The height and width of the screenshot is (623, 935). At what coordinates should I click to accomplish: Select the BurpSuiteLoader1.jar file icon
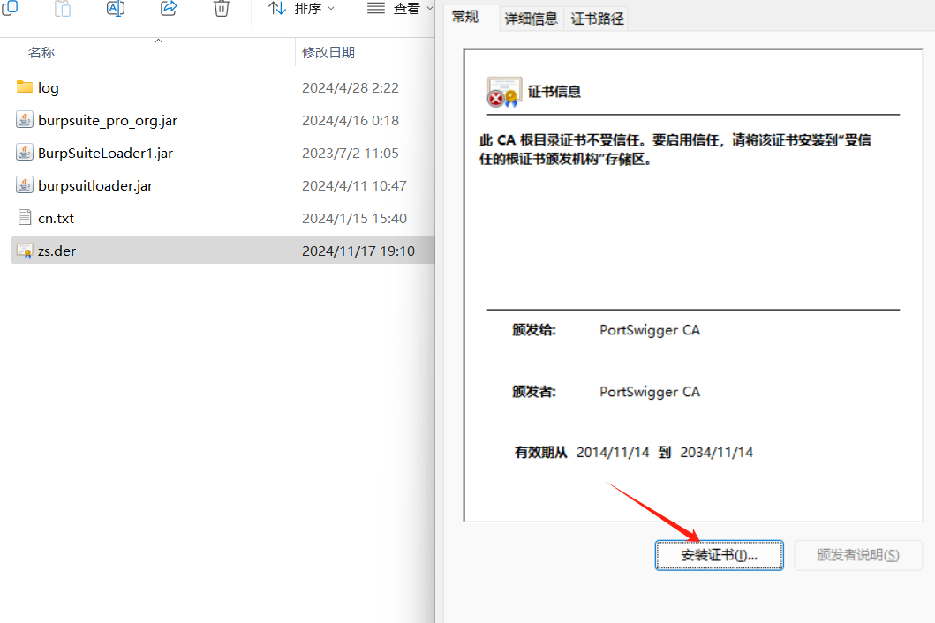point(25,153)
